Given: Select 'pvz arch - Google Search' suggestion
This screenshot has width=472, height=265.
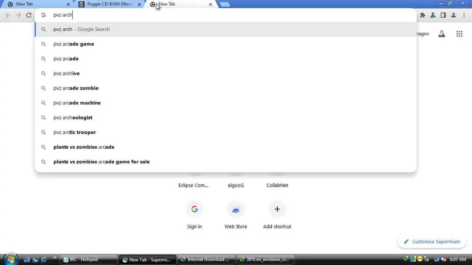Looking at the screenshot, I should [x=226, y=29].
